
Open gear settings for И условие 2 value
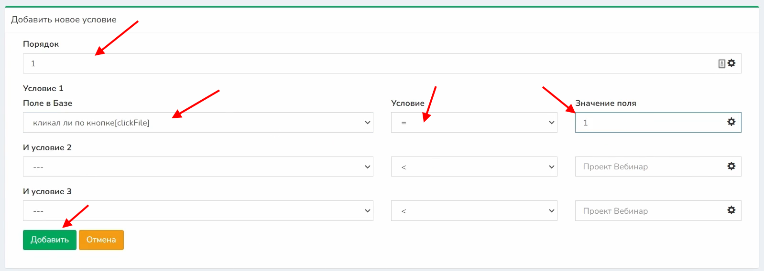pos(731,166)
